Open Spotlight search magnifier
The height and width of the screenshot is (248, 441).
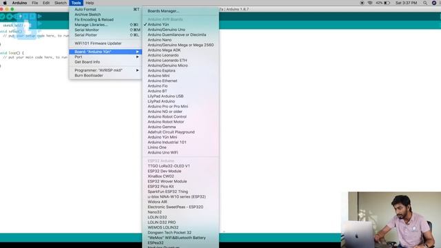tap(425, 3)
